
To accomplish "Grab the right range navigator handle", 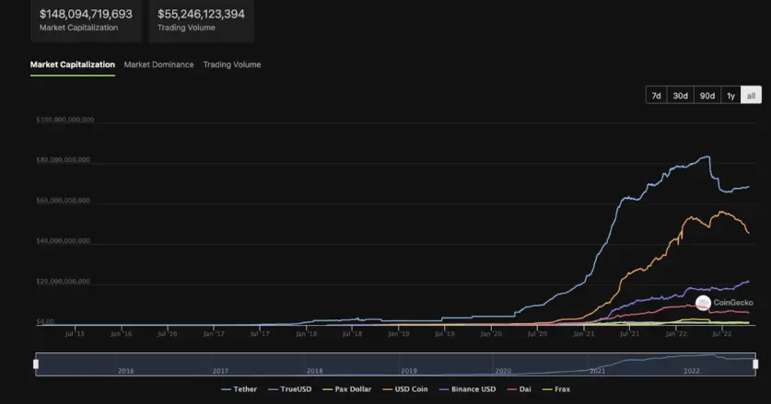I will pyautogui.click(x=755, y=364).
